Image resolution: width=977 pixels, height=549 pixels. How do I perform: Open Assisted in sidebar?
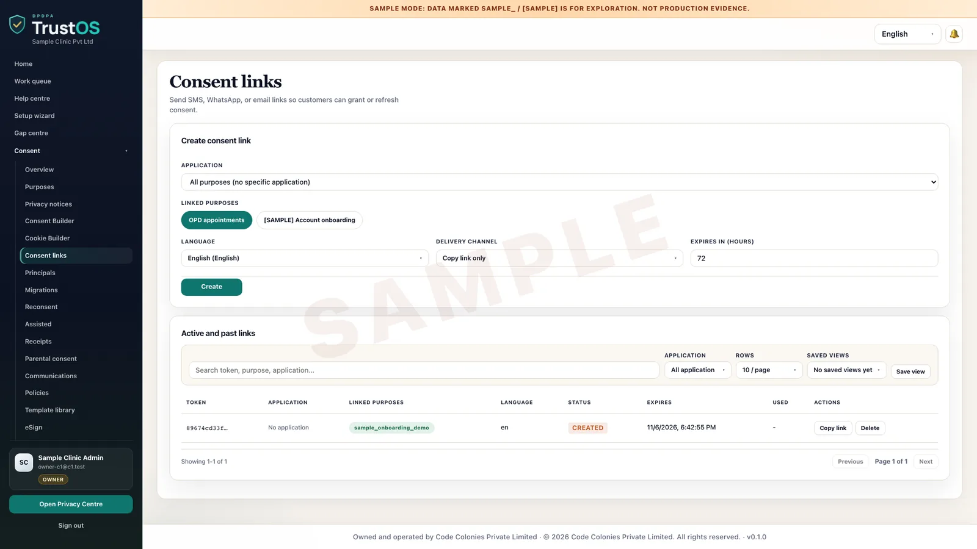point(38,325)
